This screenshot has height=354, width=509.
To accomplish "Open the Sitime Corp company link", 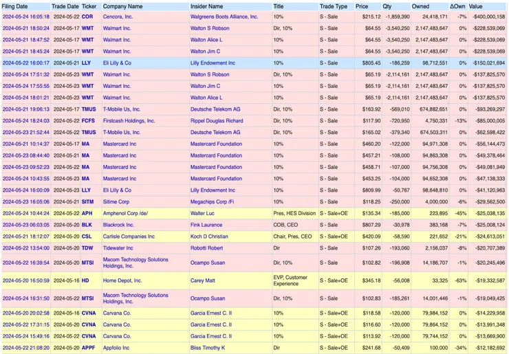I will 116,202.
